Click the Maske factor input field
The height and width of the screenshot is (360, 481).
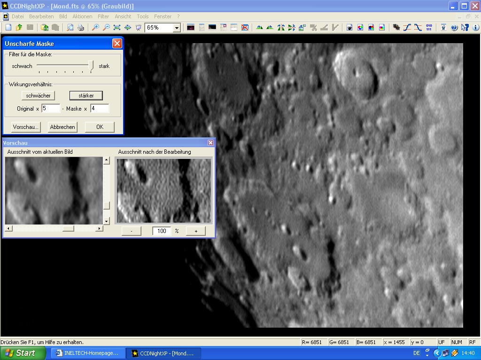coord(100,108)
